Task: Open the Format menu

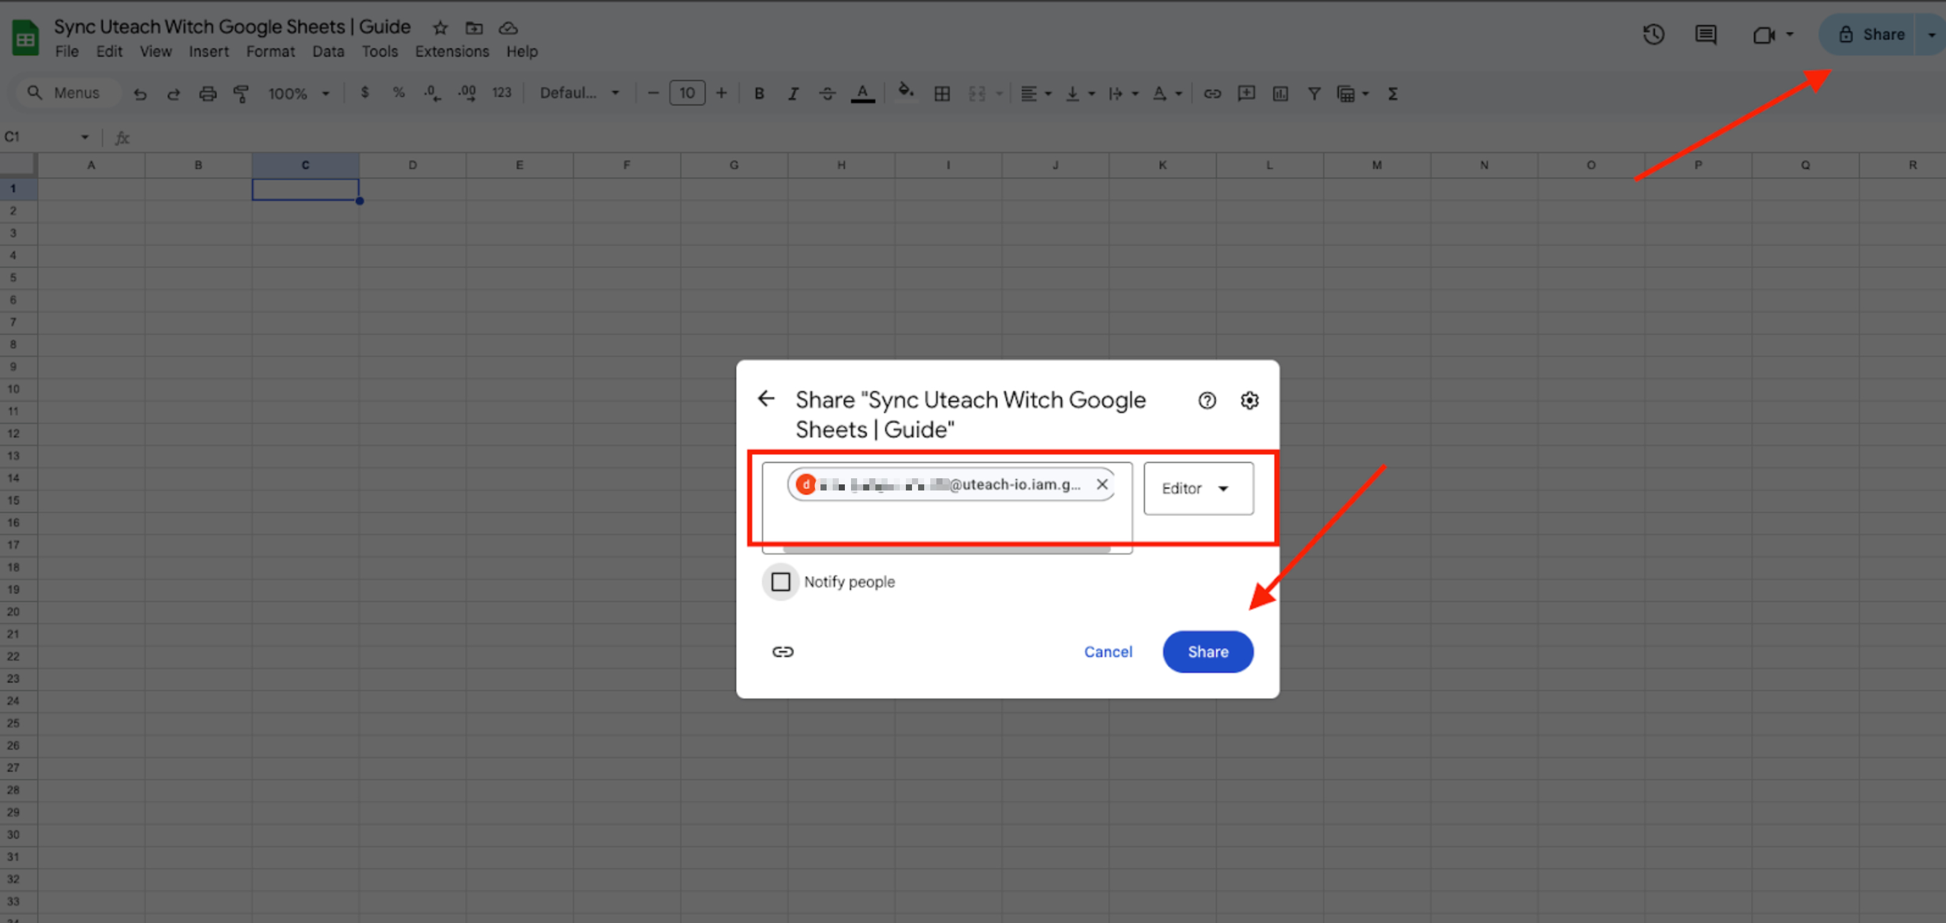Action: 270,51
